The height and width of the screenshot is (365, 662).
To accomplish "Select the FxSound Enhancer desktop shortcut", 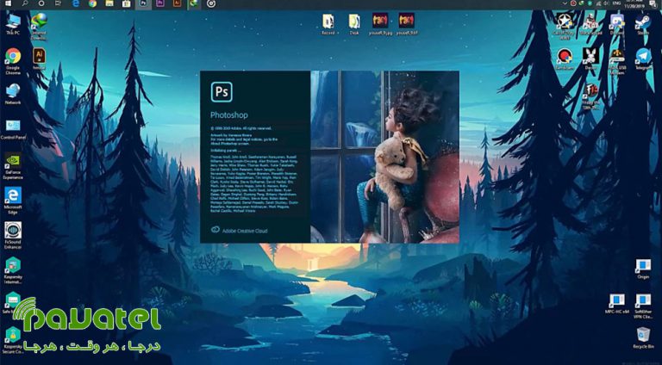I will (13, 235).
